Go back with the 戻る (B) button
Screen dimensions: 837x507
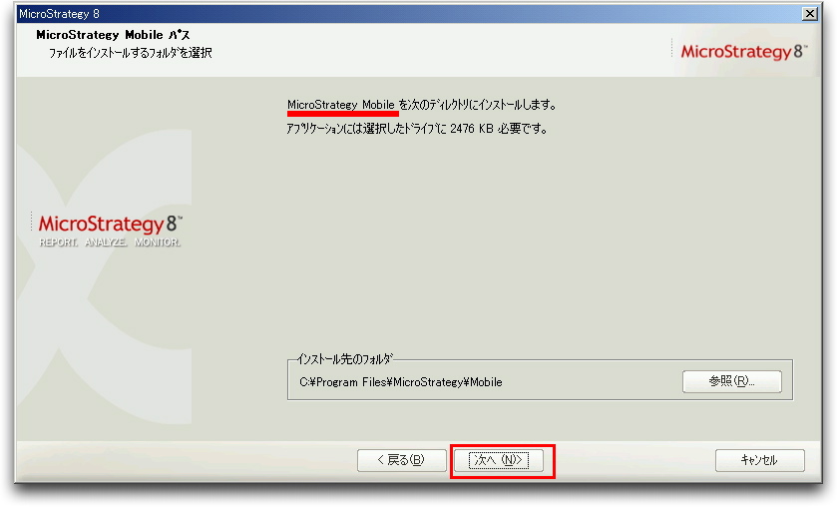[x=401, y=460]
